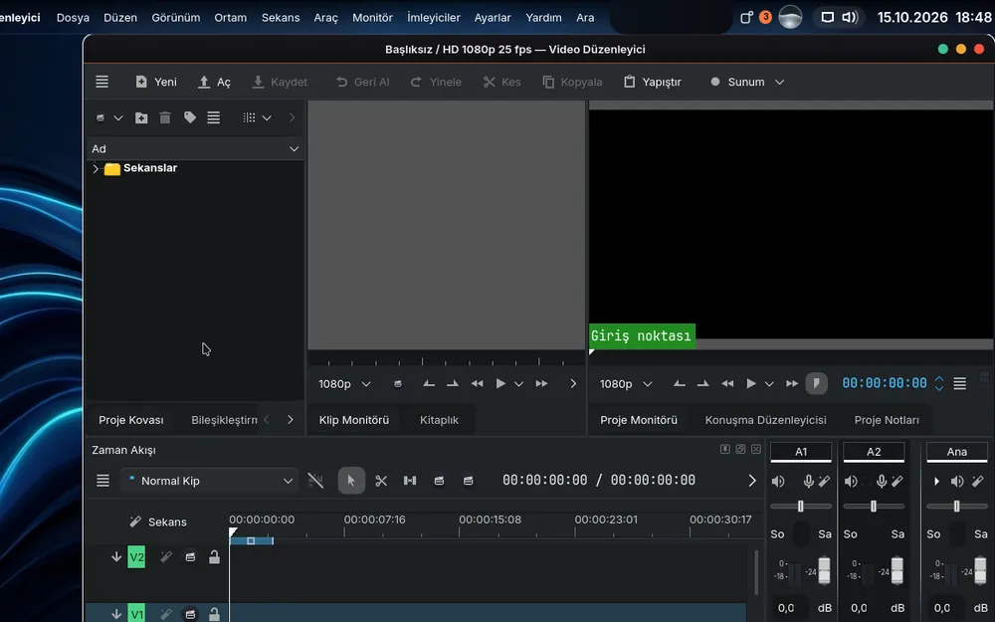Open the timeline hamburger menu beside Normal Kip
This screenshot has height=622, width=995.
pos(102,481)
